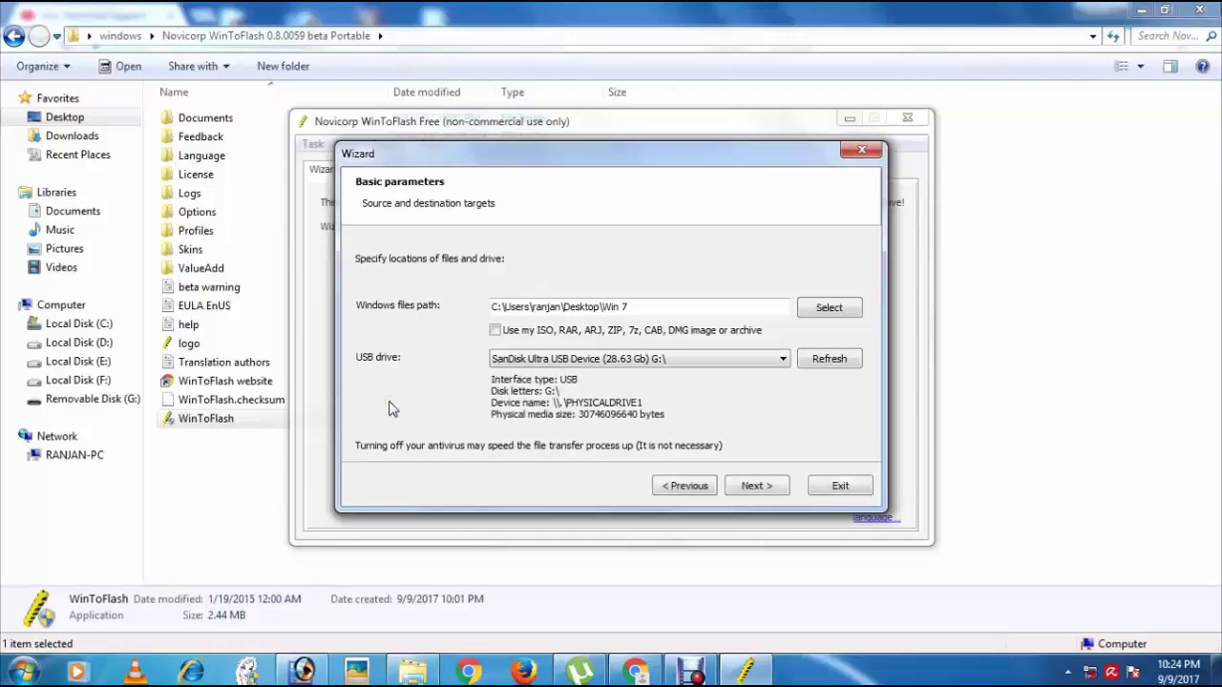Select the ValueAdd folder icon
This screenshot has height=687, width=1222.
[167, 268]
